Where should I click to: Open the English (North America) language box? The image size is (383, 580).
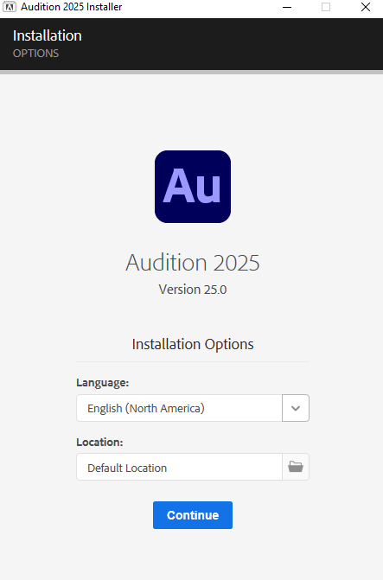(179, 408)
